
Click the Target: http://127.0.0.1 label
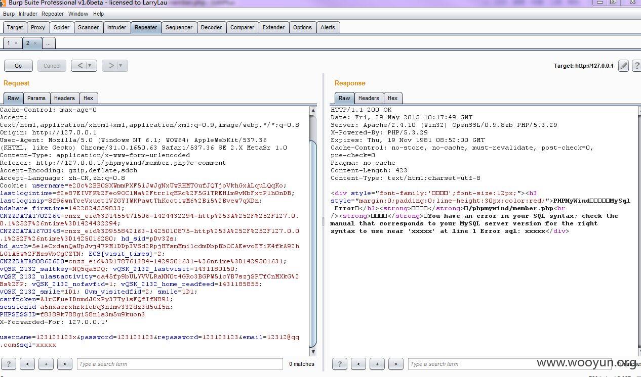[x=583, y=66]
